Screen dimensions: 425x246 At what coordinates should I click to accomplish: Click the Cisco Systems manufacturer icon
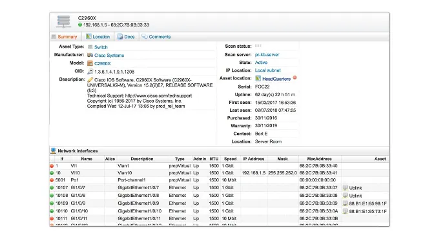click(90, 55)
